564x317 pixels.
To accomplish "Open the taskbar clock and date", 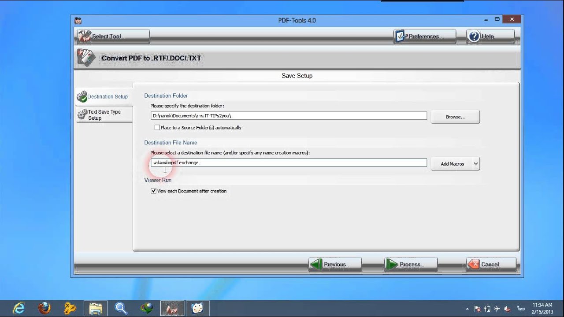I will [542, 308].
